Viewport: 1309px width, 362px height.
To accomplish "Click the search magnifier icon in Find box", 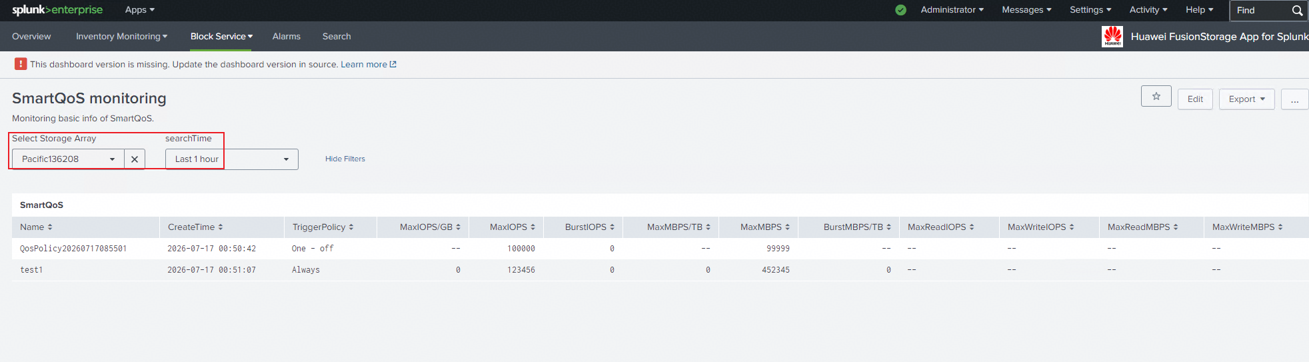I will click(x=1297, y=11).
